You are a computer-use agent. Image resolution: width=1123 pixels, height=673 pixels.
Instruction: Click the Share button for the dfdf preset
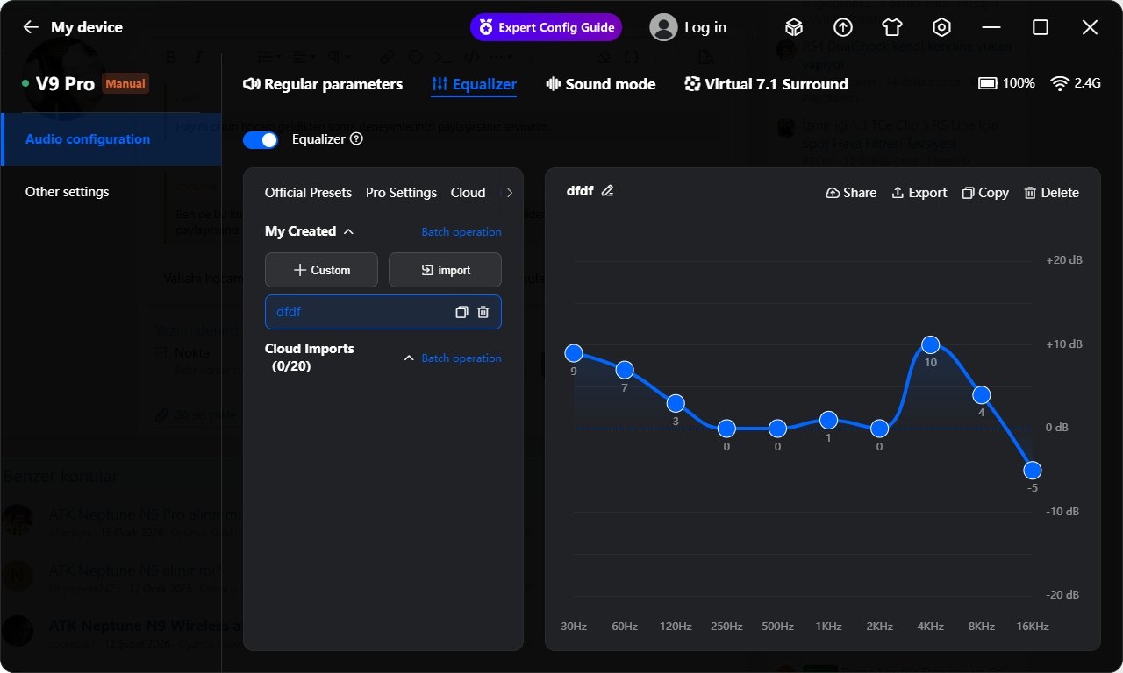tap(851, 193)
